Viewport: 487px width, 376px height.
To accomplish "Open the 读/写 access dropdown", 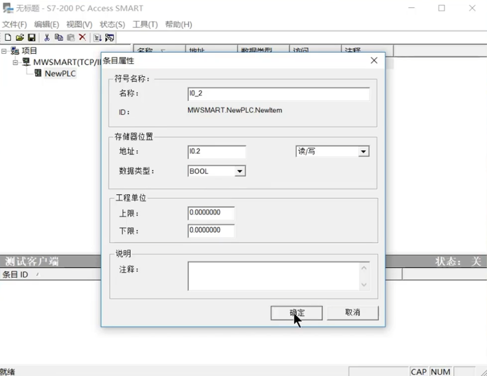I will point(363,152).
